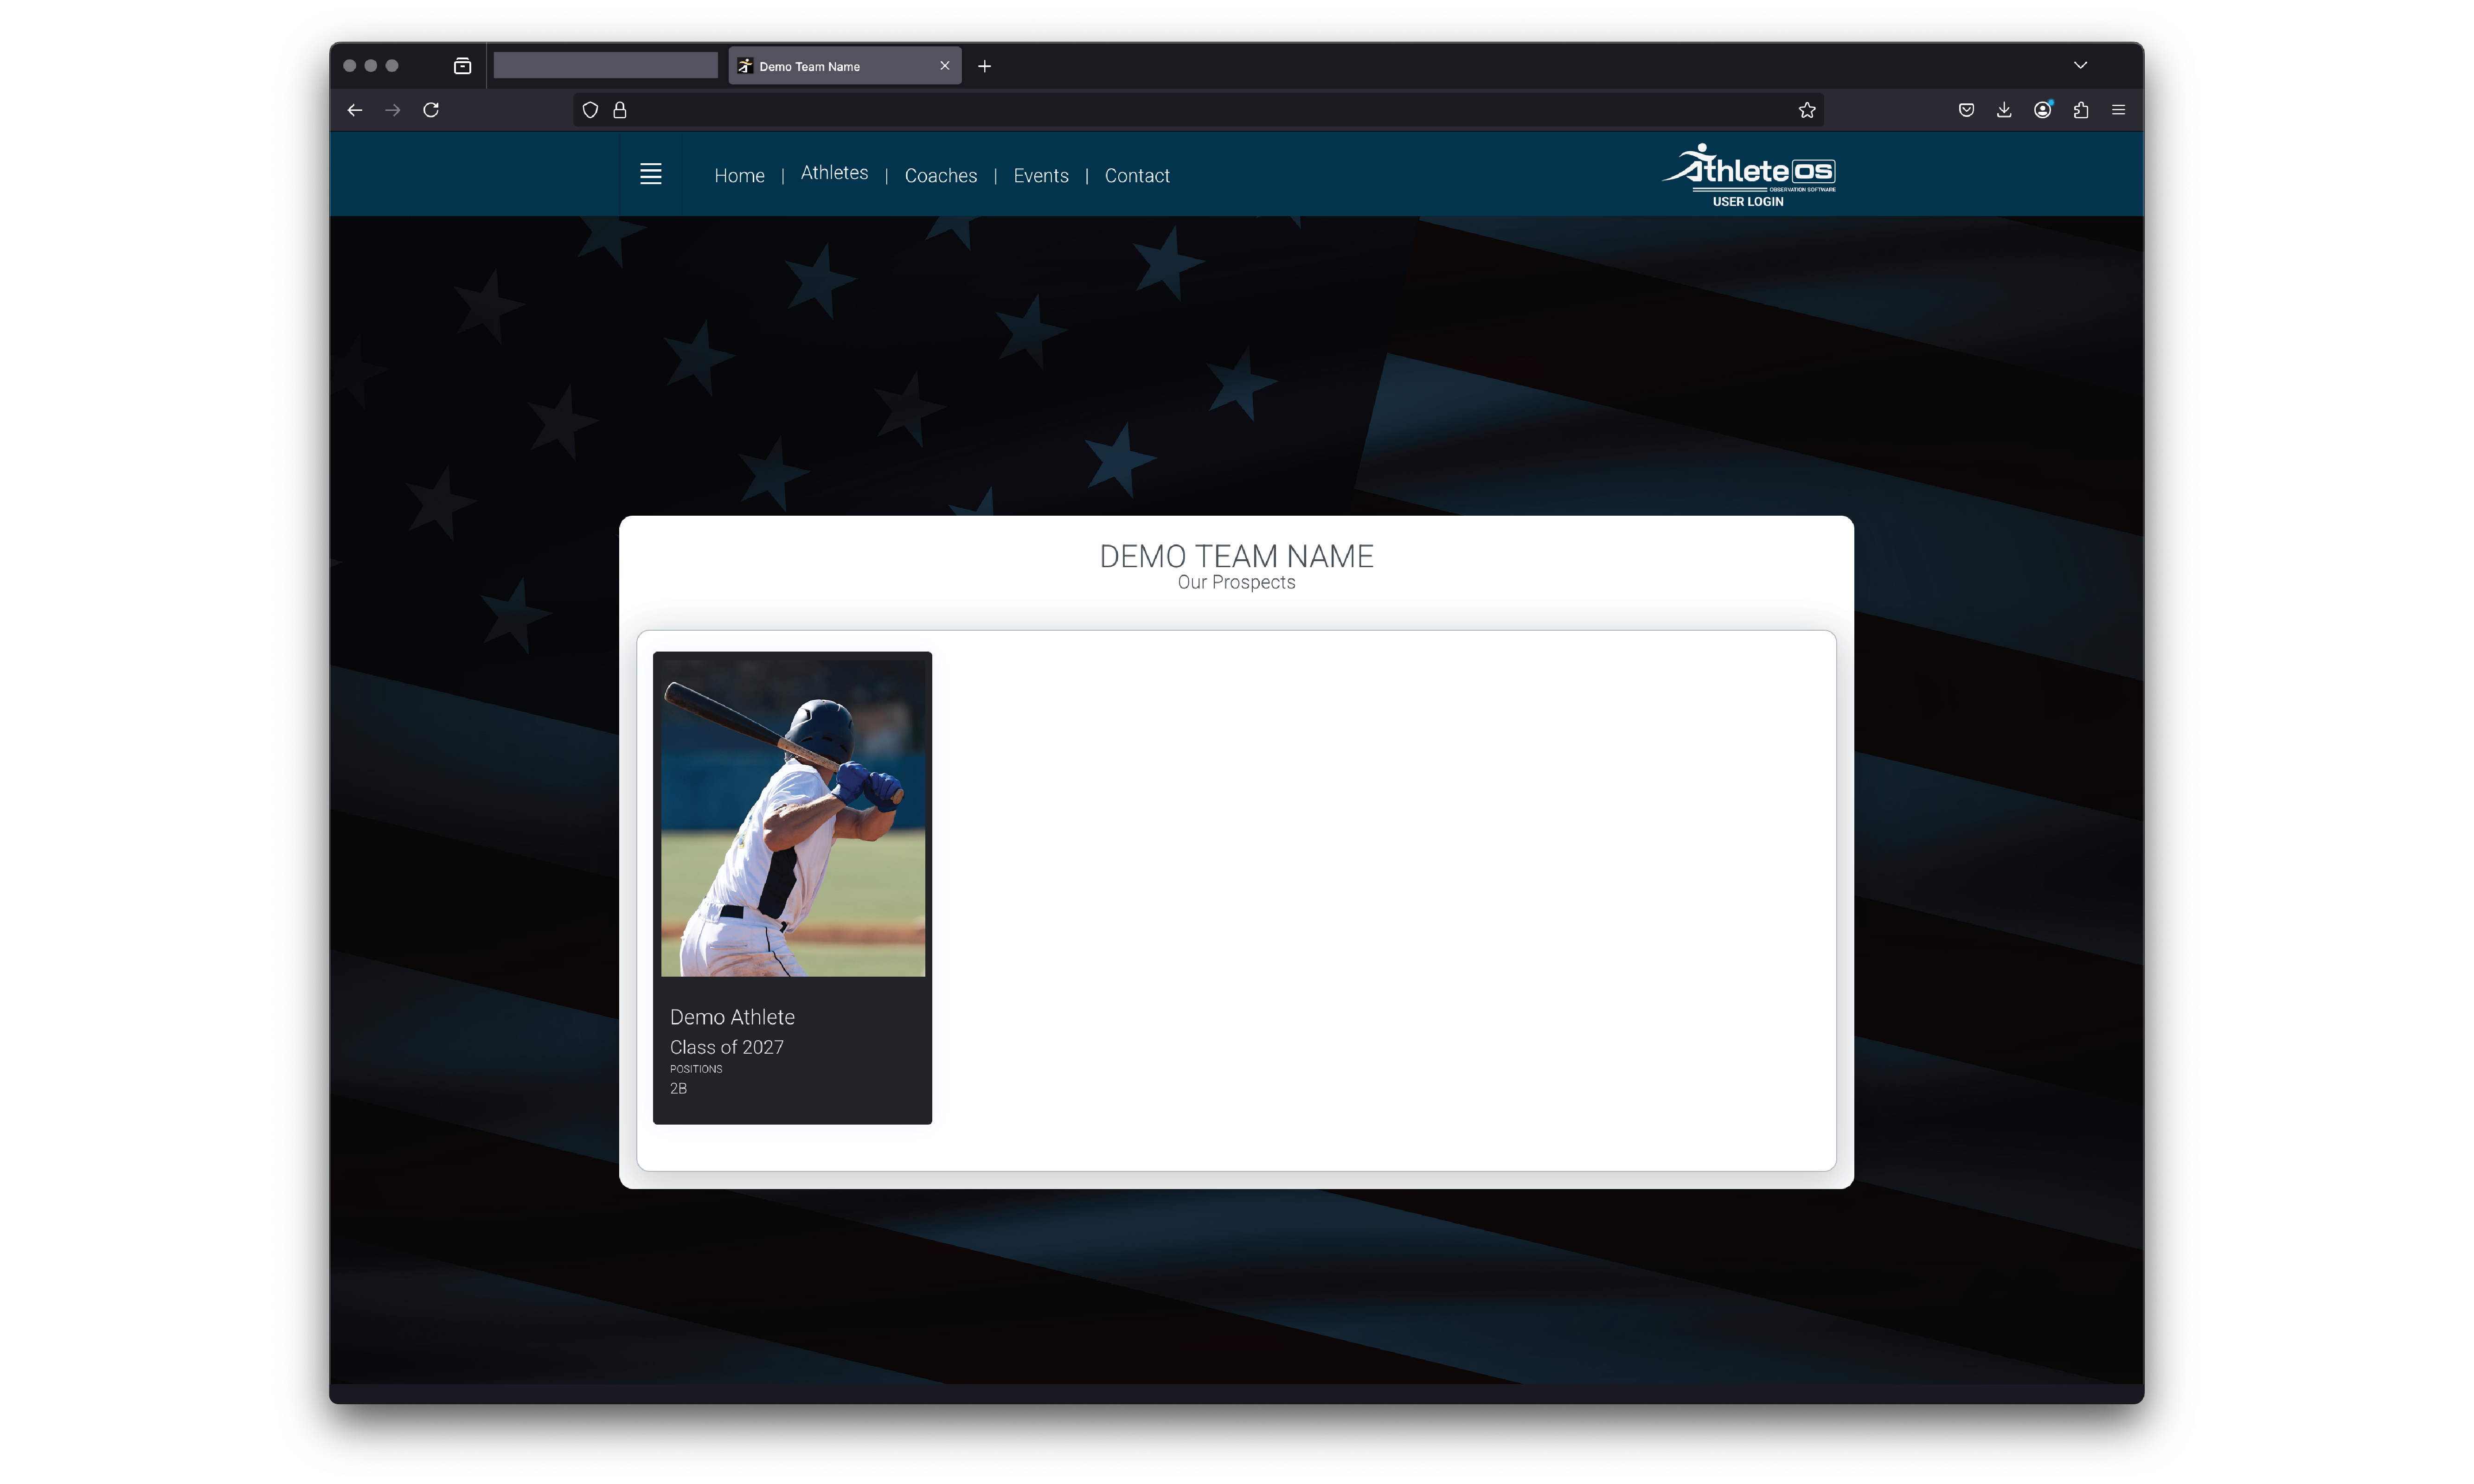Open the hamburger menu in site header
Viewport: 2474px width, 1484px height.
click(651, 174)
